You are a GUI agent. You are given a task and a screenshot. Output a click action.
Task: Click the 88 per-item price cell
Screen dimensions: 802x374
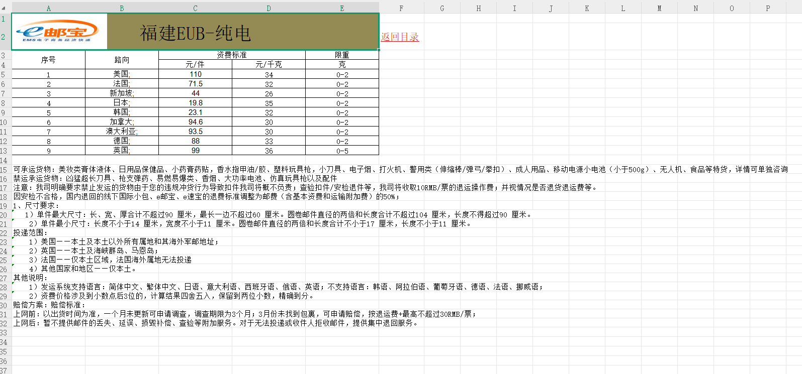tap(195, 141)
